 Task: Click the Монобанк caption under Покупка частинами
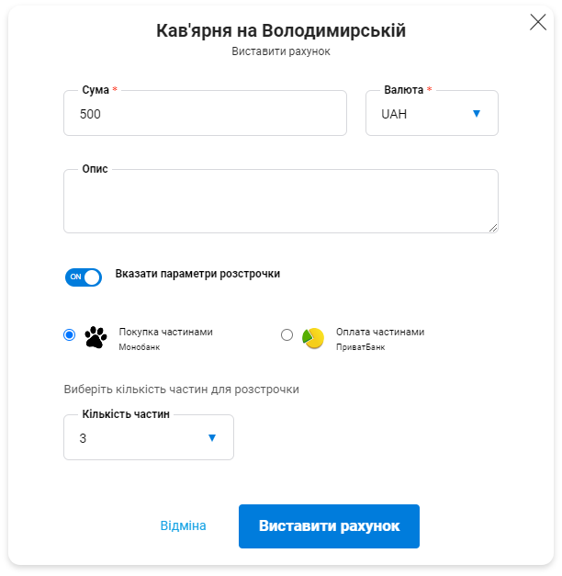point(140,347)
